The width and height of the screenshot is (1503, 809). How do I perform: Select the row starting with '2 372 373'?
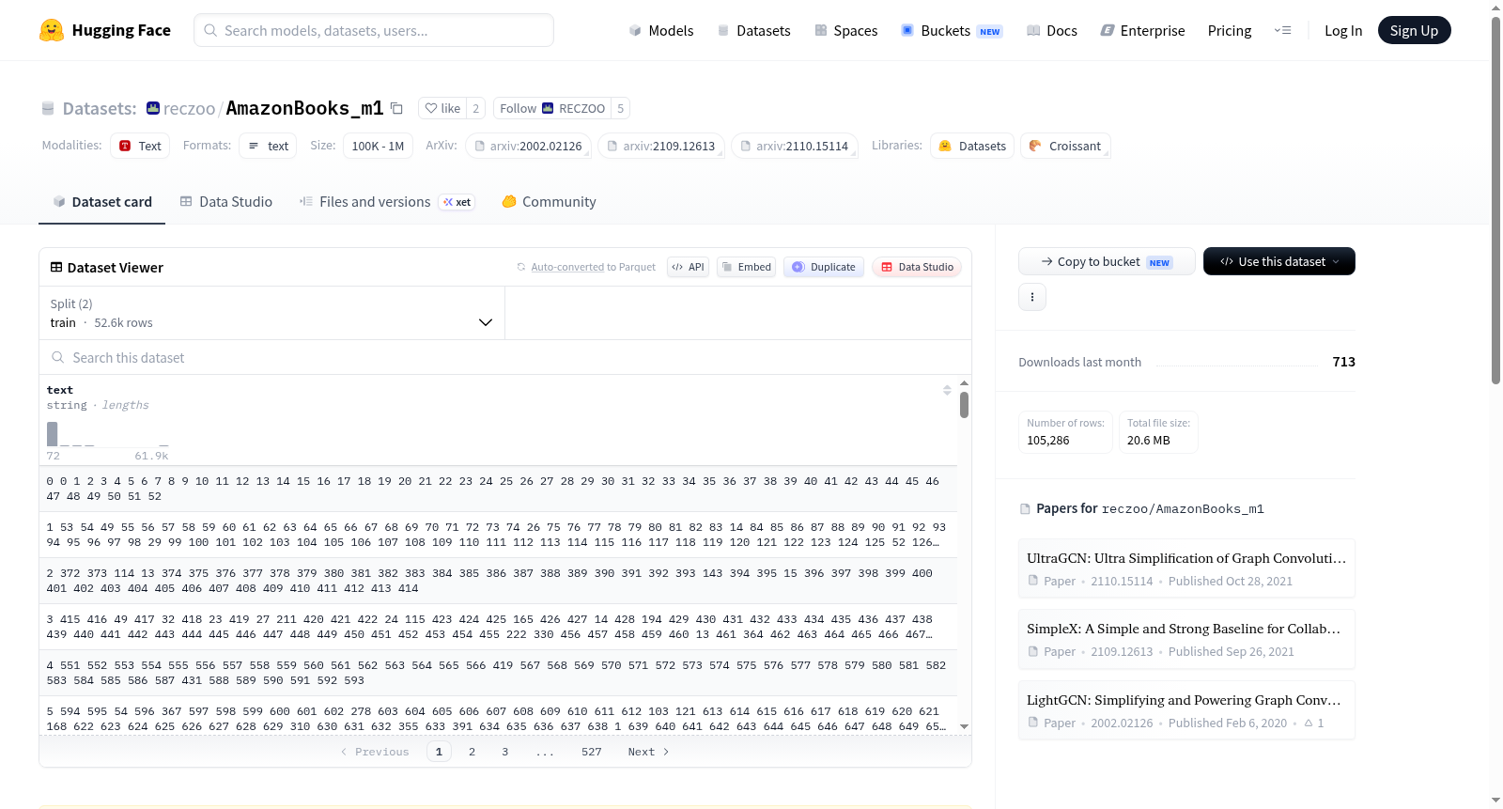pos(498,581)
